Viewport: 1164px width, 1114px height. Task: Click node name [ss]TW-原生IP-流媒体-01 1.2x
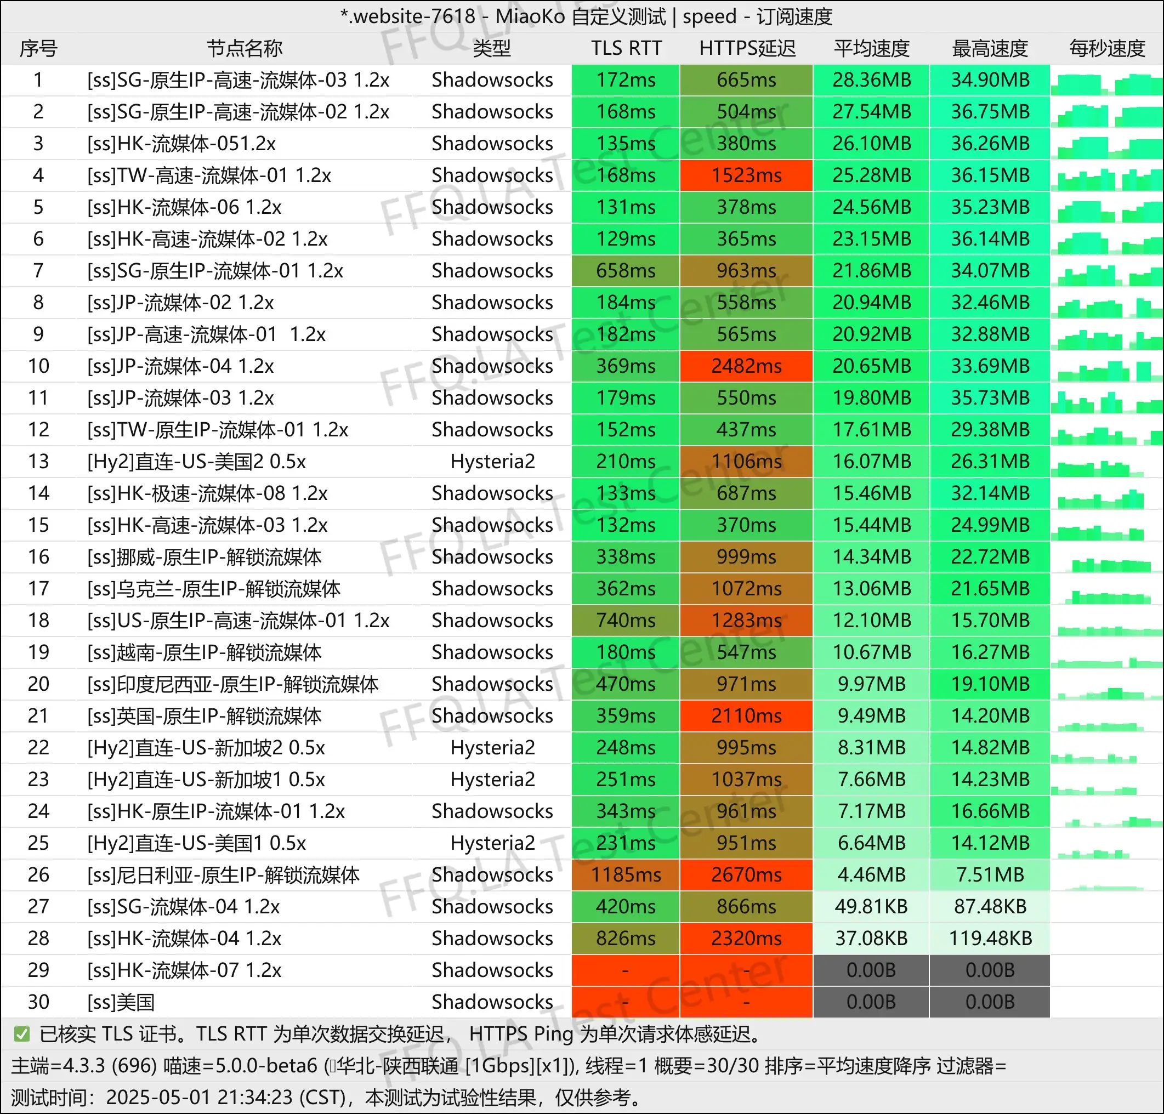coord(217,430)
